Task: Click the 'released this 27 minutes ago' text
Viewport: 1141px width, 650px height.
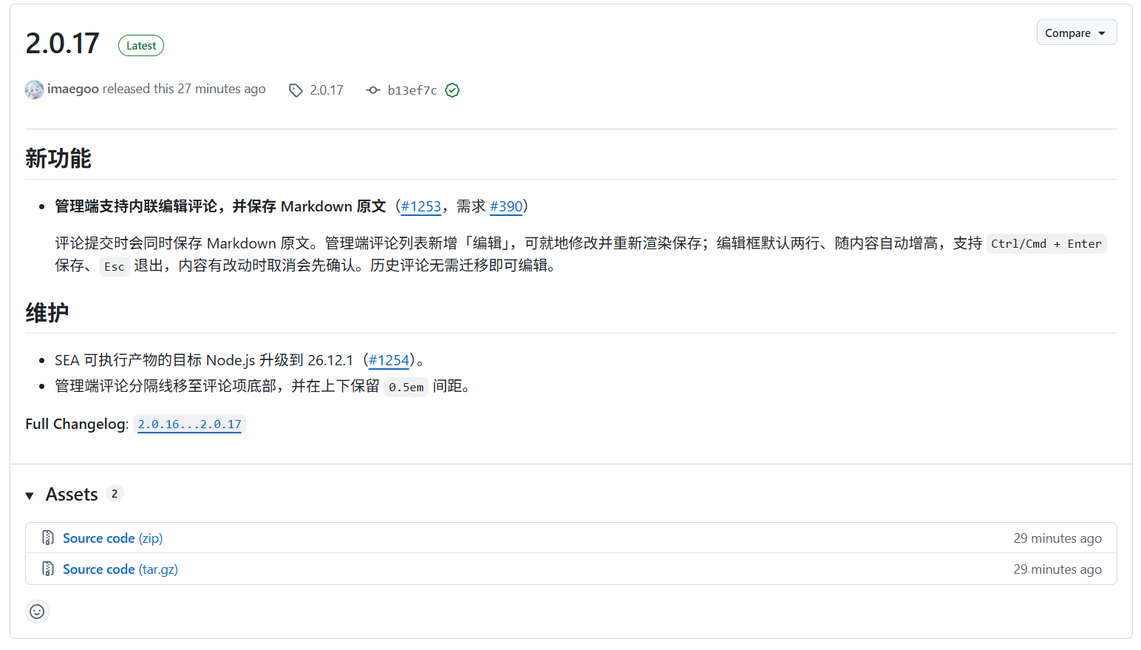Action: click(184, 89)
